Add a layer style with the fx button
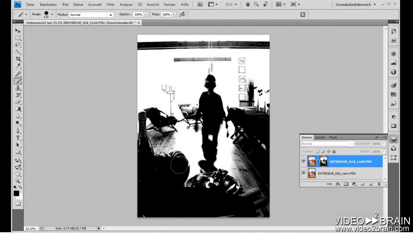This screenshot has width=413, height=233. click(x=338, y=184)
